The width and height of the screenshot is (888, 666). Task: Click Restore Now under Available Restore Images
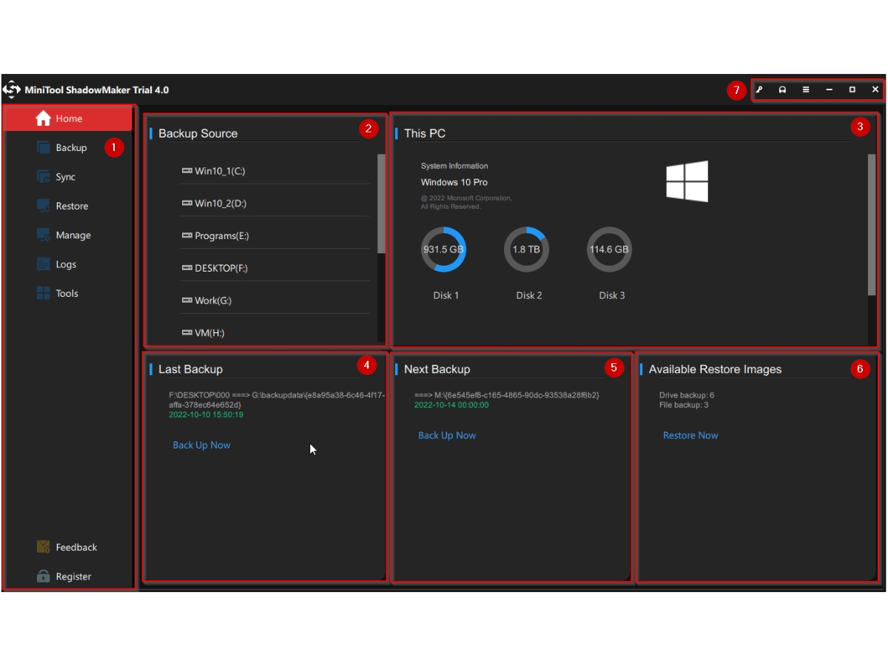coord(690,435)
